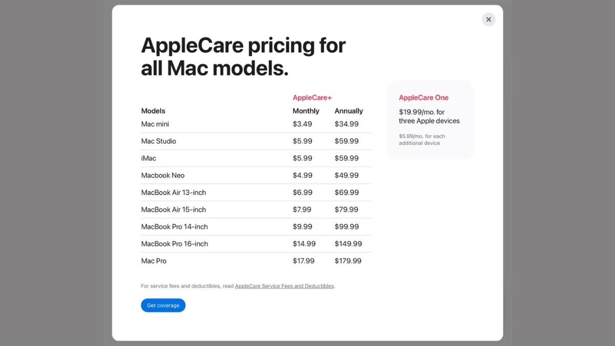The width and height of the screenshot is (615, 346).
Task: Close the AppleCare pricing modal
Action: coord(488,19)
